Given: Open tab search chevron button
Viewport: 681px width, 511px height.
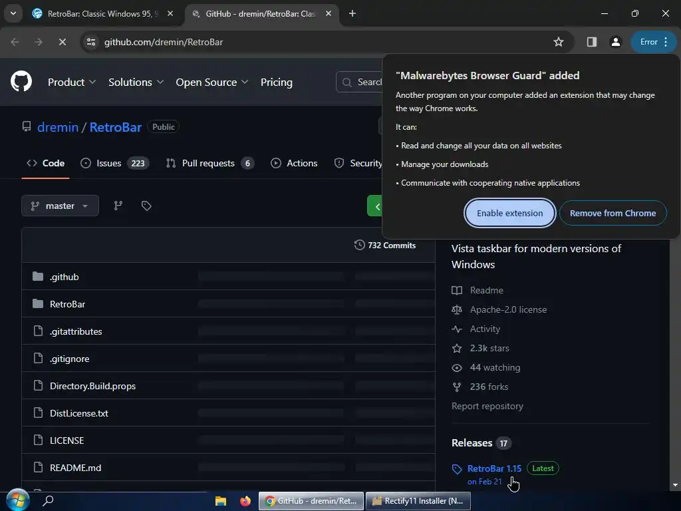Looking at the screenshot, I should 13,13.
